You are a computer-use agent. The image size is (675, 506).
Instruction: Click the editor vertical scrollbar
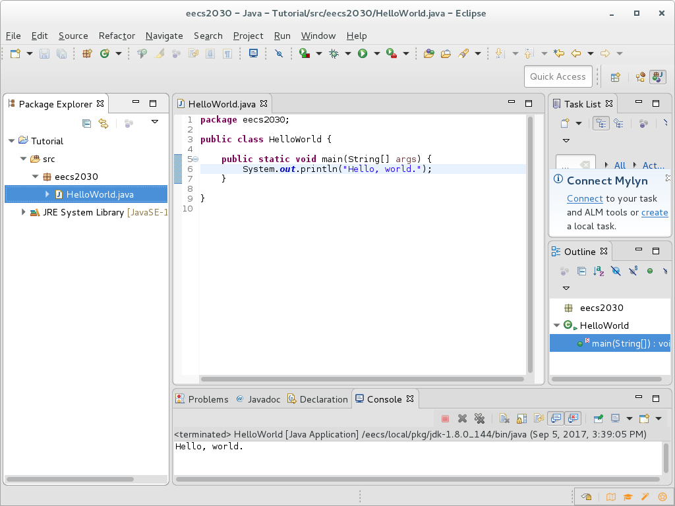point(531,244)
